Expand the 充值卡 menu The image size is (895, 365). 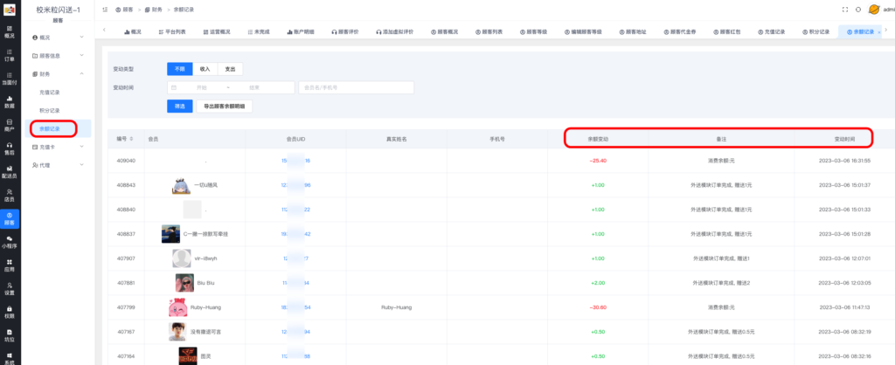(x=58, y=147)
